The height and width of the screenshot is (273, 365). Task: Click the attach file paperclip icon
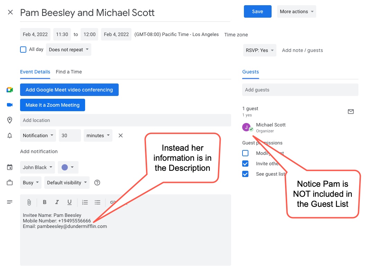point(29,202)
